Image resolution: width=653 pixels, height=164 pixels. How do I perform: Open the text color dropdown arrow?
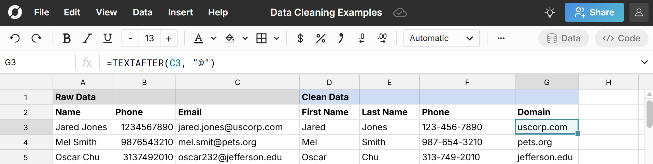pos(214,38)
